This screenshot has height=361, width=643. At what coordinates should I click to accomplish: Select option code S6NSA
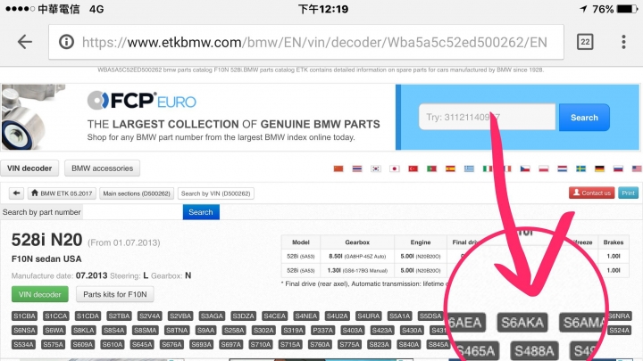pyautogui.click(x=25, y=331)
